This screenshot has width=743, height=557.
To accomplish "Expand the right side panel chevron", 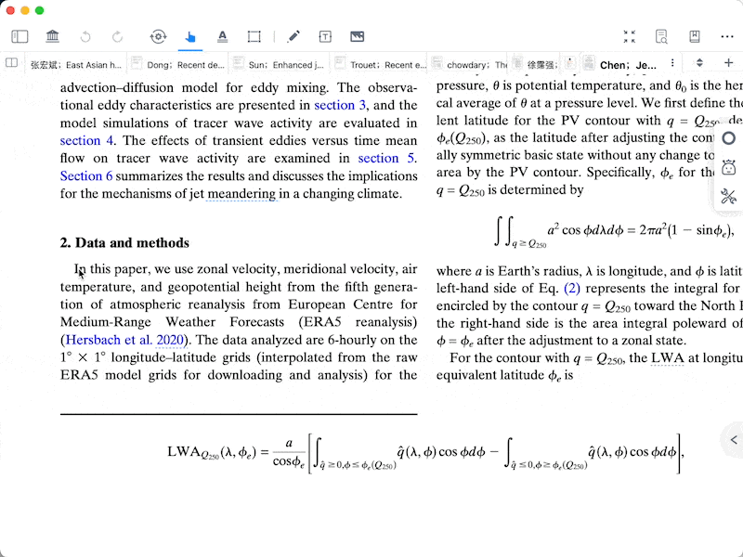I will point(734,439).
